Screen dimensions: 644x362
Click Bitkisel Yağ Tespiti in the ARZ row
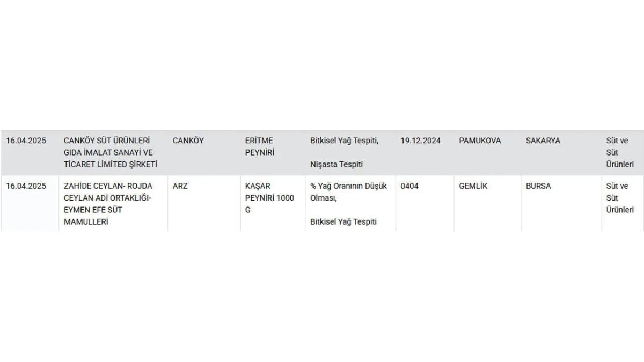click(343, 221)
